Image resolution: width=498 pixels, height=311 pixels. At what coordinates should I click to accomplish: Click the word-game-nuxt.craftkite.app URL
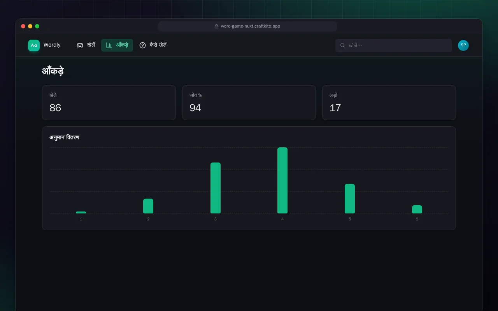click(x=251, y=26)
